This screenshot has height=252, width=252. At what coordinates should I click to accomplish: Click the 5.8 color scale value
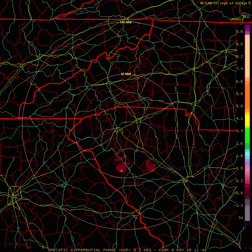239,94
